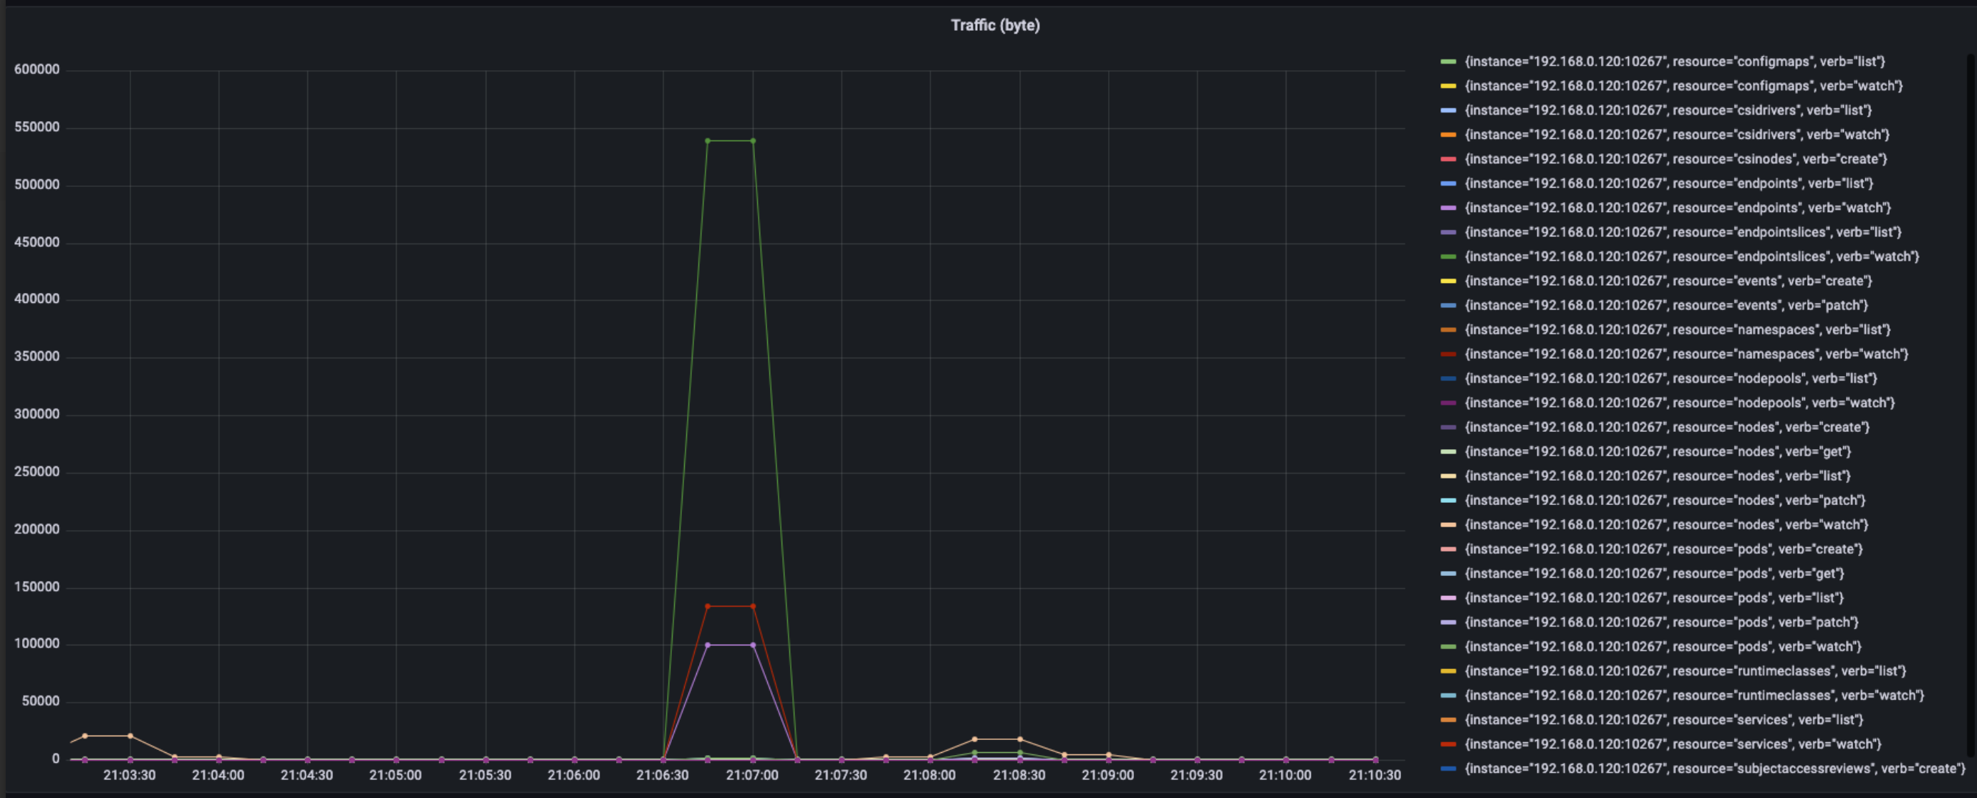The image size is (1977, 798).
Task: Click the 21:07:00 x-axis time label
Action: [752, 776]
